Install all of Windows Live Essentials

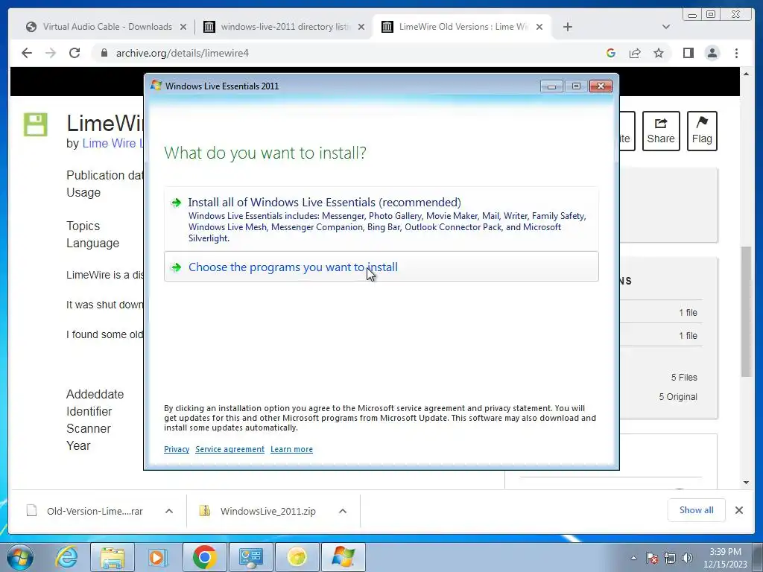tap(381, 219)
